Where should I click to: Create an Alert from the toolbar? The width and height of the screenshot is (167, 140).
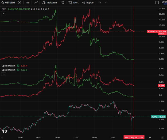(73, 3)
